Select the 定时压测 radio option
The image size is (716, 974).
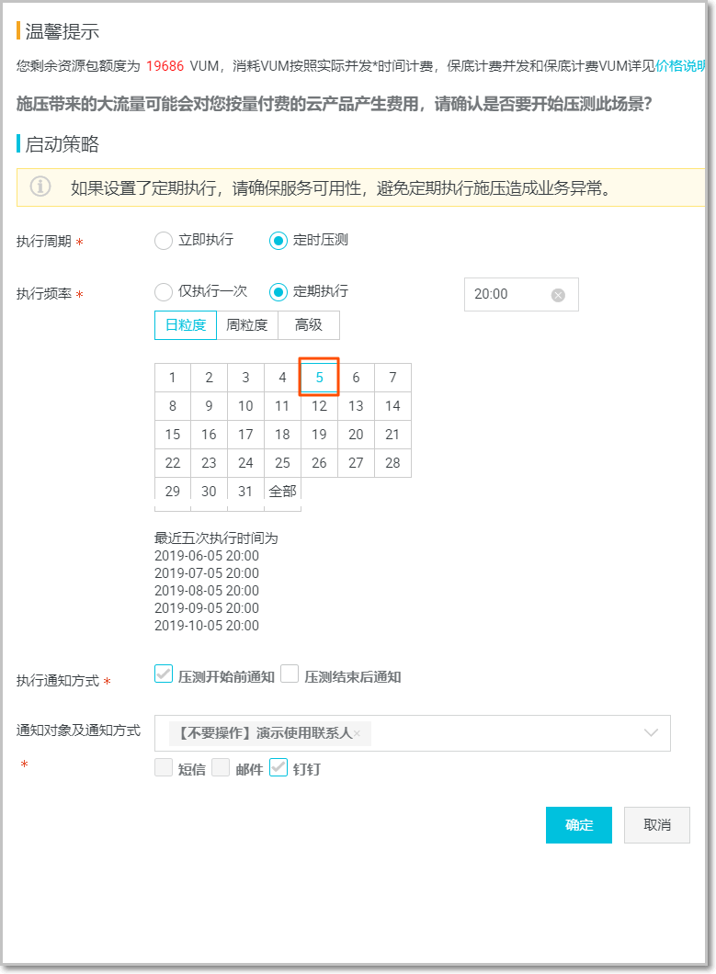point(278,241)
